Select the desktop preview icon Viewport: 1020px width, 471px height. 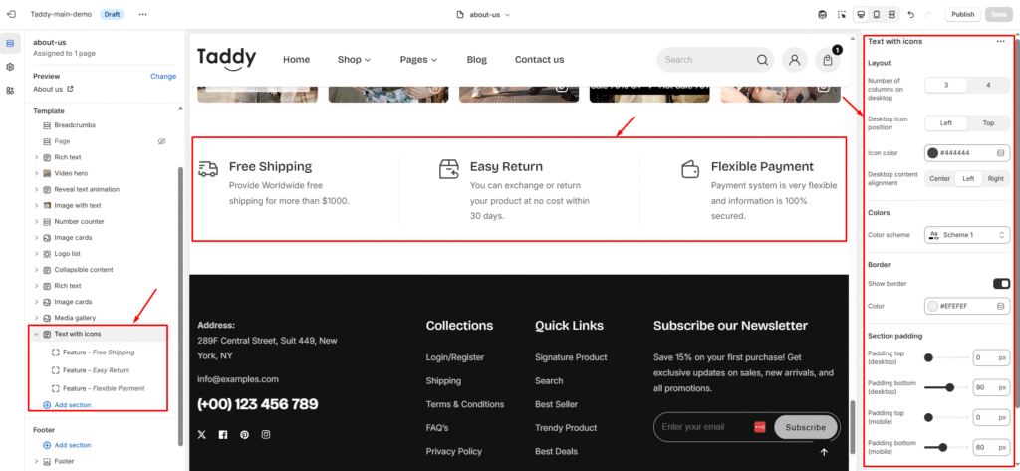pos(859,14)
